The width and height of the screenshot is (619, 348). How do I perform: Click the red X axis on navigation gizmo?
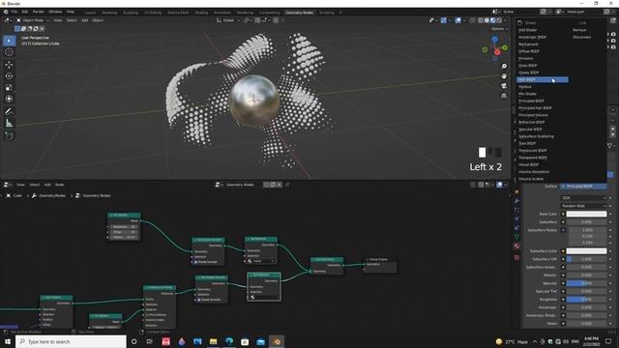[497, 52]
